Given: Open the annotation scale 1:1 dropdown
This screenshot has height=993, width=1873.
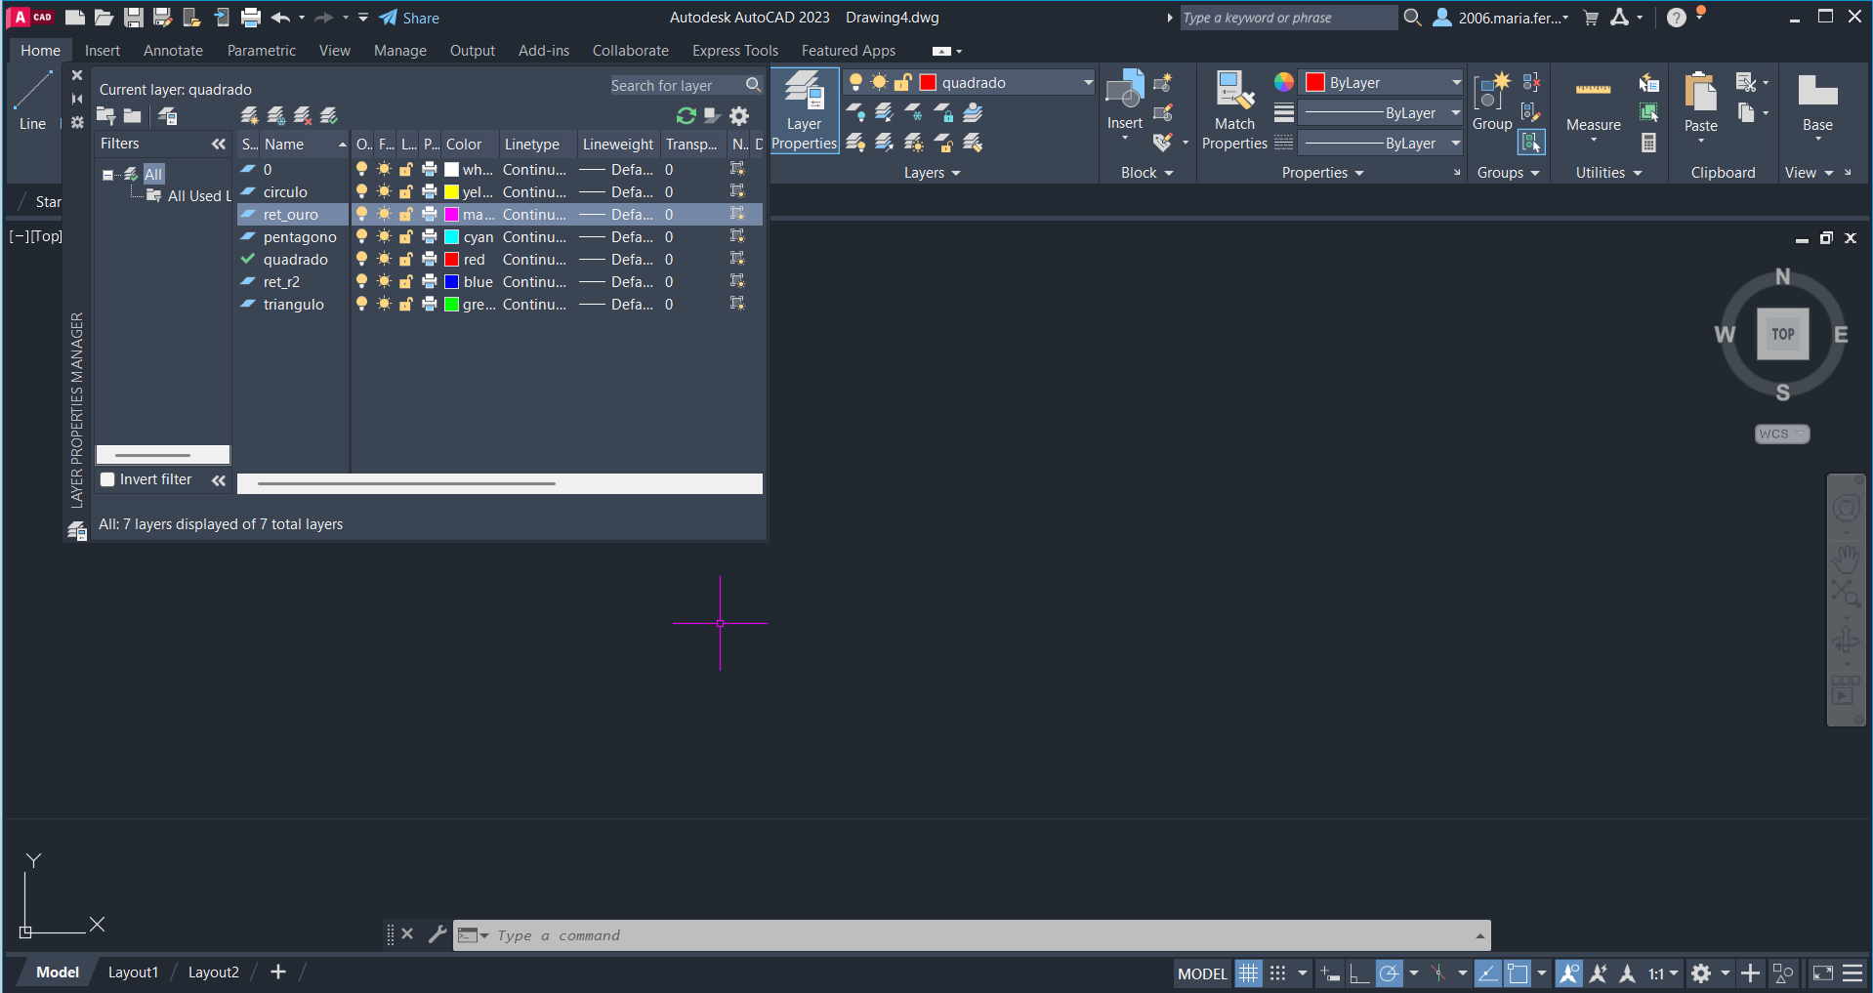Looking at the screenshot, I should [1663, 972].
